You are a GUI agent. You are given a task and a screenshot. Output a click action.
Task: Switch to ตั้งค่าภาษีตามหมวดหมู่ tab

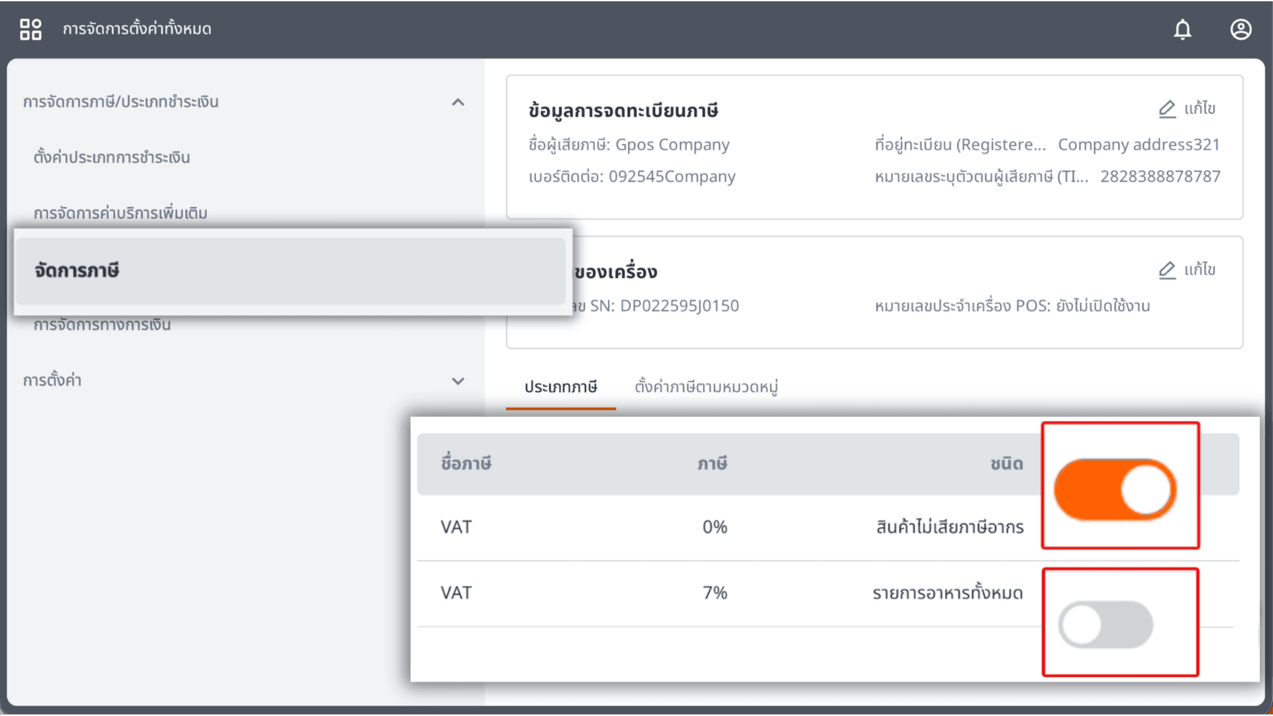(x=706, y=387)
